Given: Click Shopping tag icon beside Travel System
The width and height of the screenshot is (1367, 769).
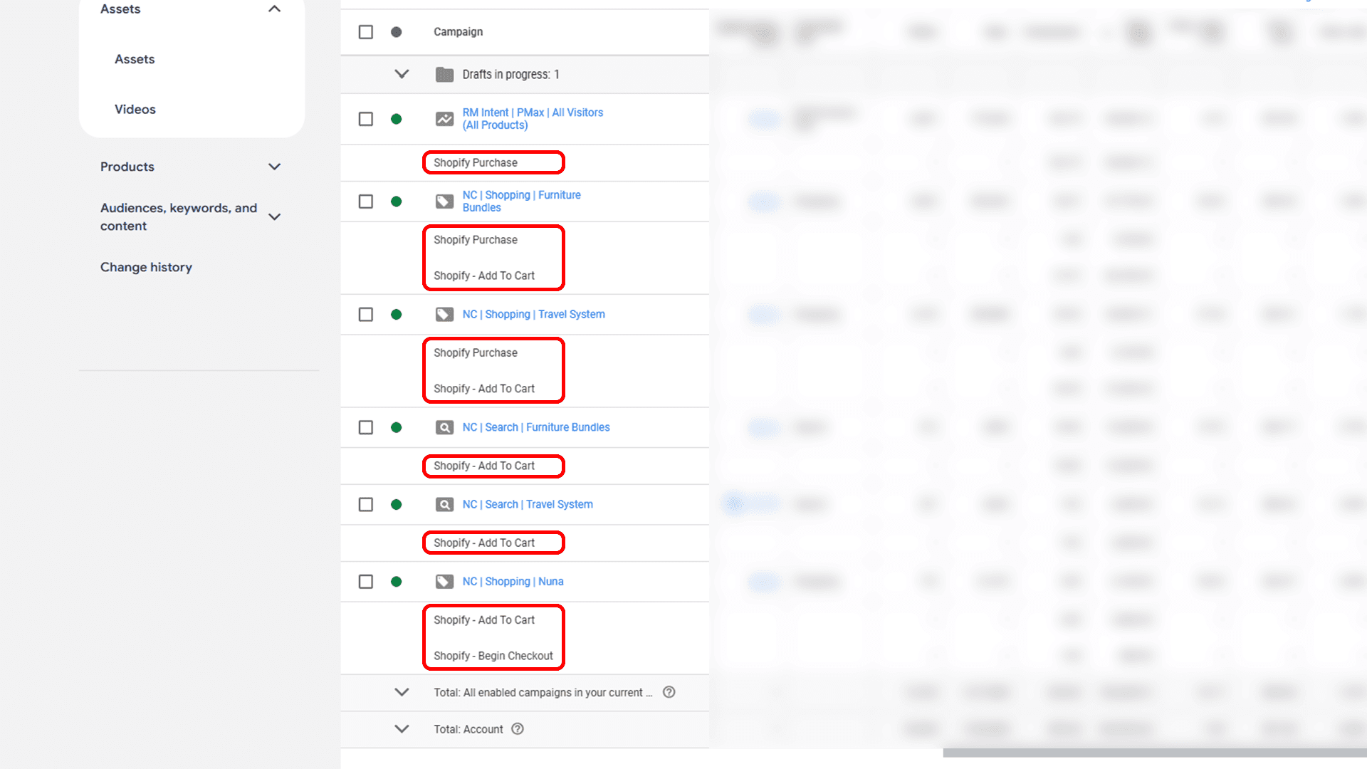Looking at the screenshot, I should 444,314.
